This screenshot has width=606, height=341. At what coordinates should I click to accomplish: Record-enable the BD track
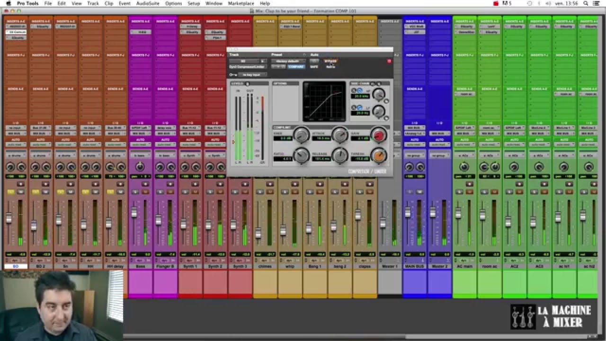(21, 184)
